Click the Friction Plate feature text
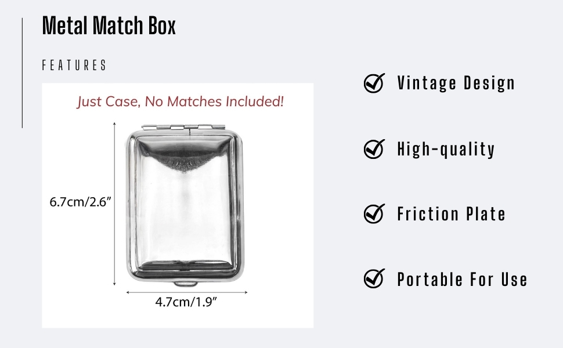Image resolution: width=563 pixels, height=348 pixels. pyautogui.click(x=452, y=214)
